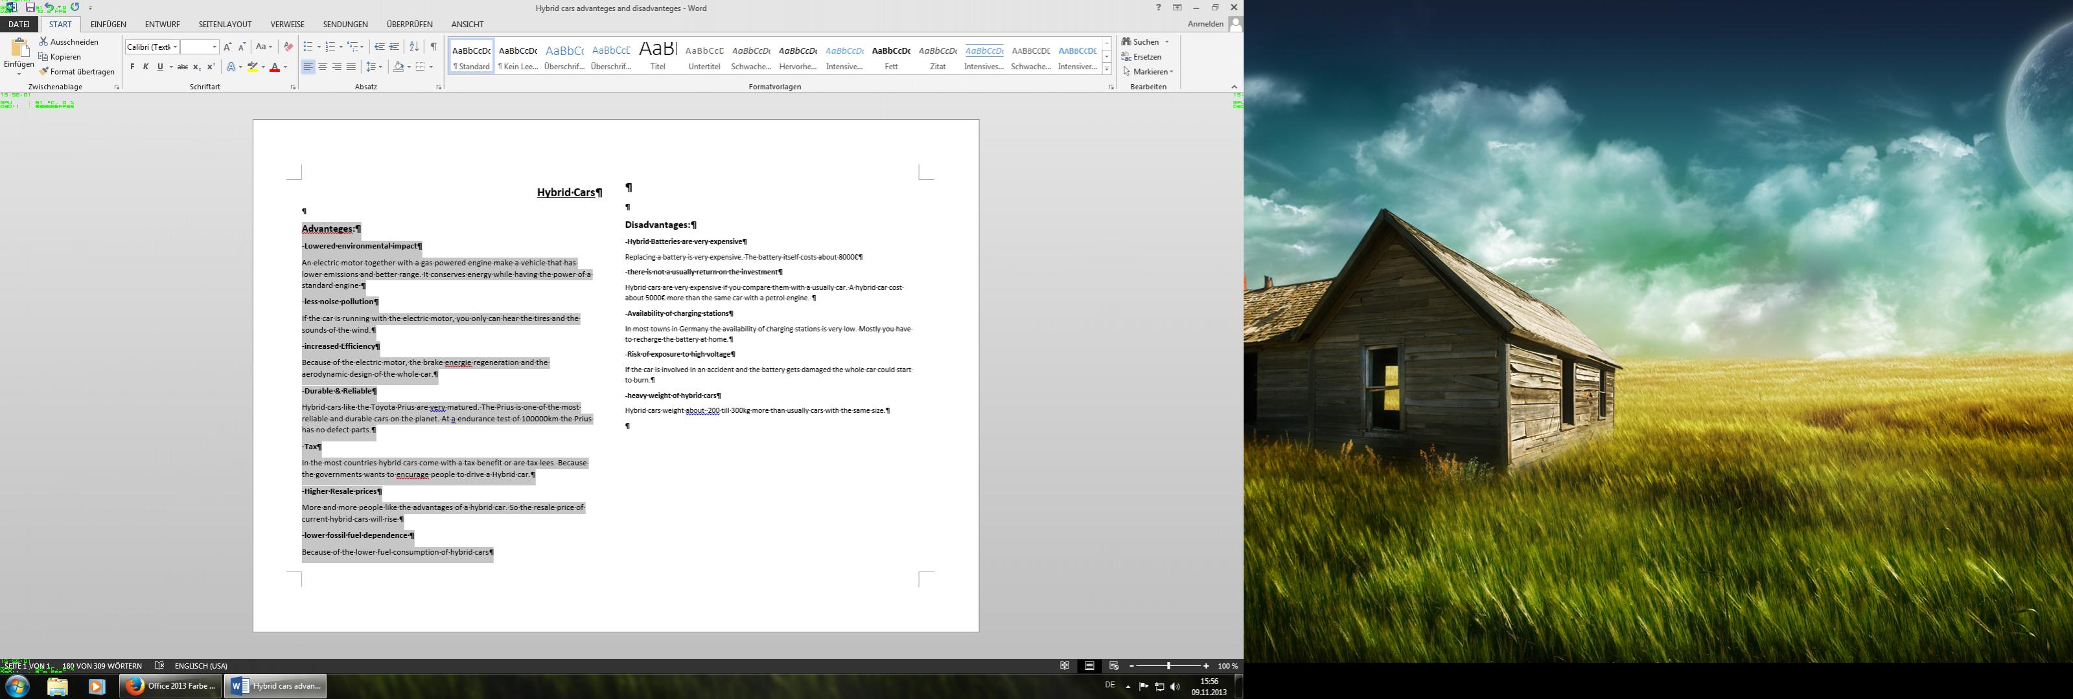Screen dimensions: 2073x699
Task: Apply the Titel style from gallery
Action: click(658, 56)
